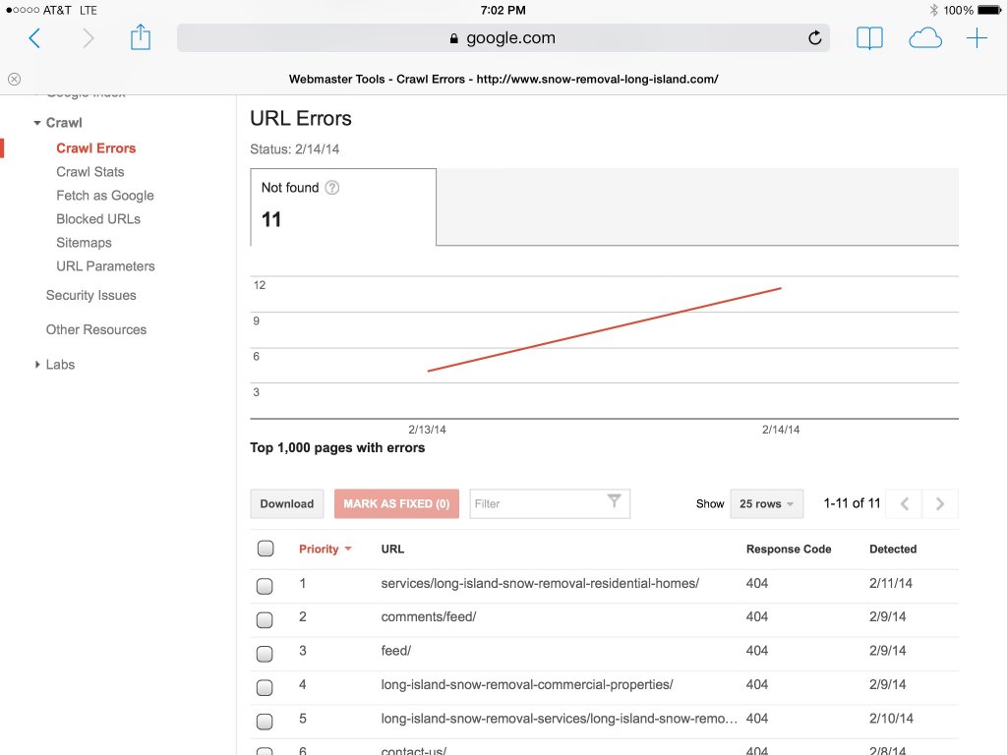Go to the next results page arrow
Screen dimensions: 1007x755
[939, 504]
